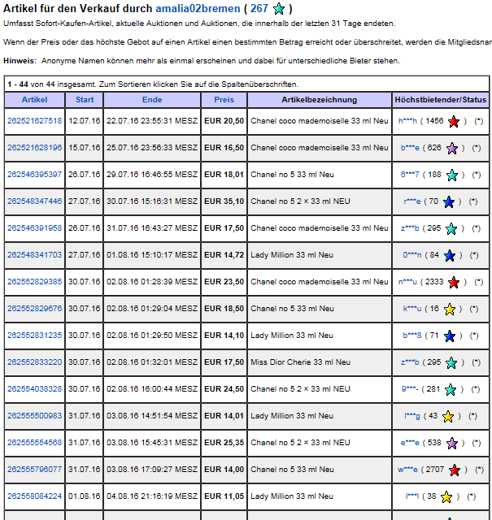Open bidder profile l***l
The height and width of the screenshot is (520, 492).
click(x=412, y=496)
